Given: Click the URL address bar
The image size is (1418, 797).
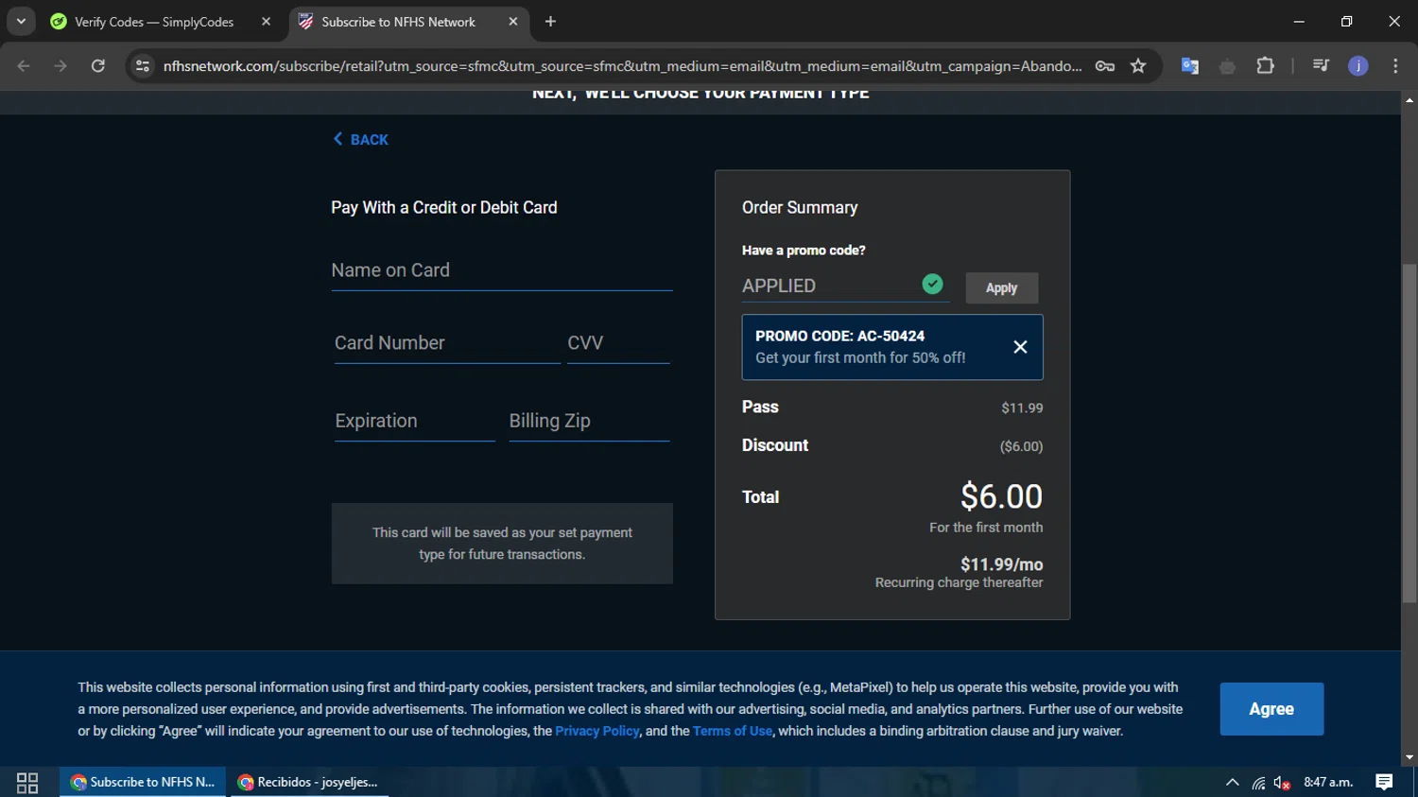Looking at the screenshot, I should tap(622, 66).
